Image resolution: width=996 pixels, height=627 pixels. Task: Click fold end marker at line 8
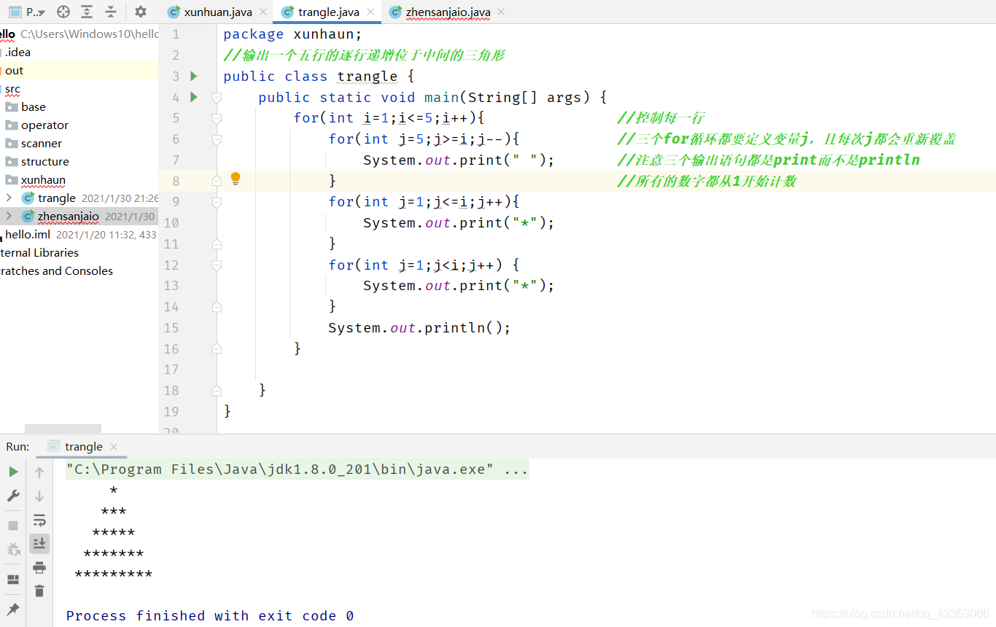(x=217, y=181)
